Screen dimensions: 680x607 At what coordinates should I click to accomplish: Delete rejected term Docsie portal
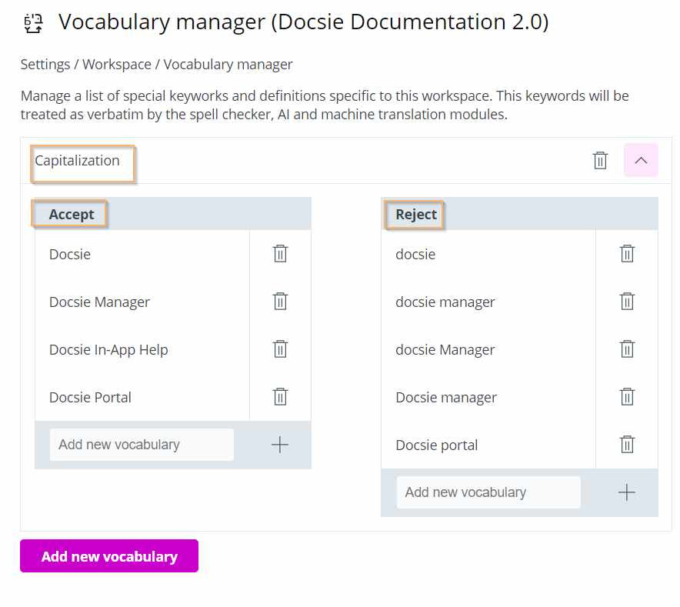pos(627,445)
